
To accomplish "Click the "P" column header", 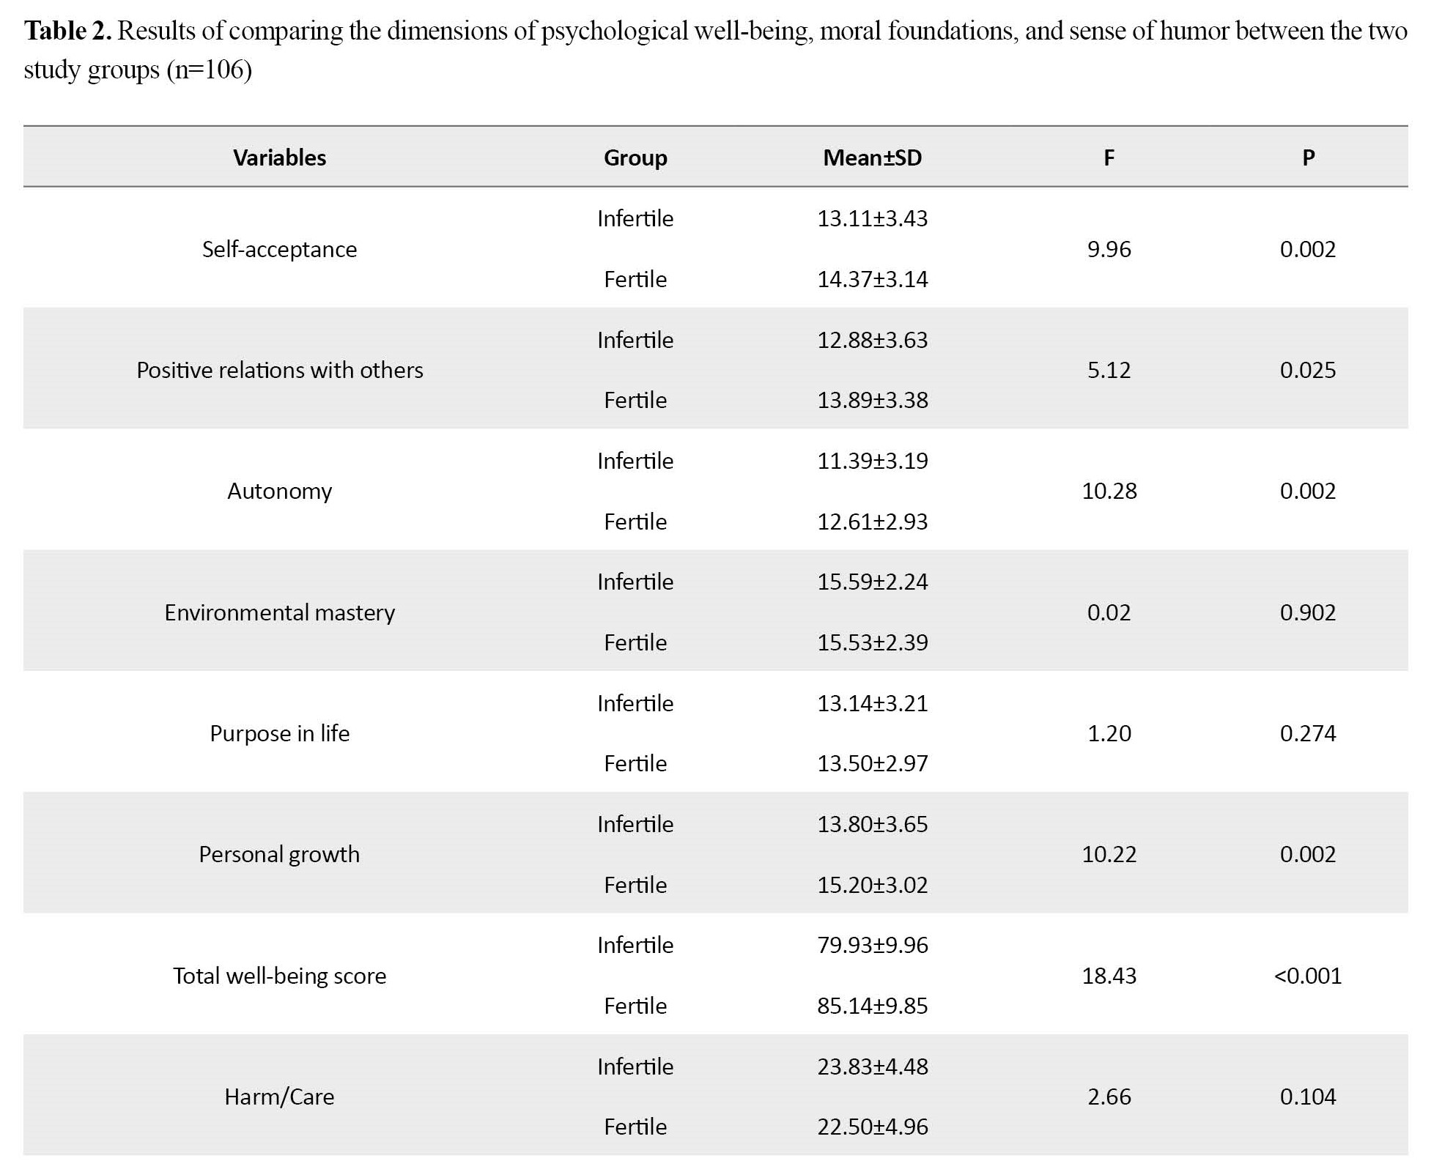I will 1308,157.
